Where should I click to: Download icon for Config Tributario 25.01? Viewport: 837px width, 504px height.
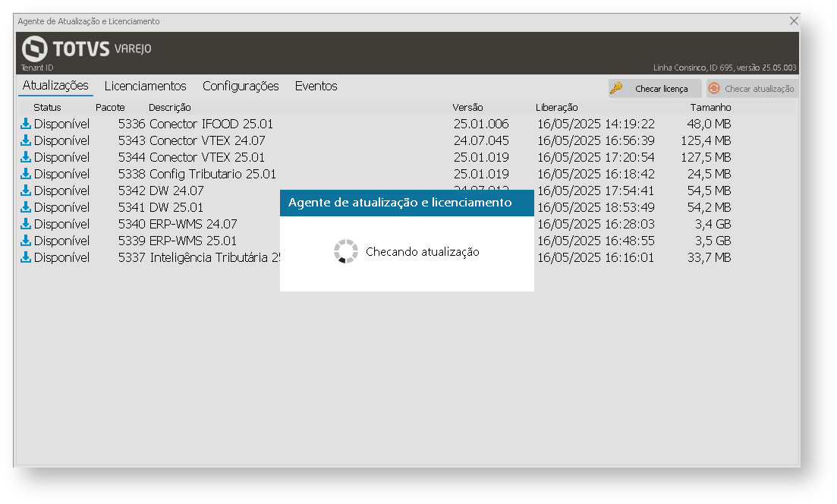26,174
